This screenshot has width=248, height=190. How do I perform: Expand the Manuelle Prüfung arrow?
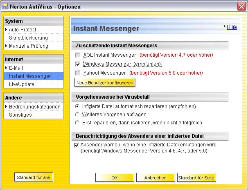click(6, 46)
